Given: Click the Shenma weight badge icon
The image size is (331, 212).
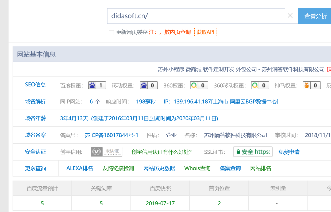Looking at the screenshot, I should (x=312, y=86).
